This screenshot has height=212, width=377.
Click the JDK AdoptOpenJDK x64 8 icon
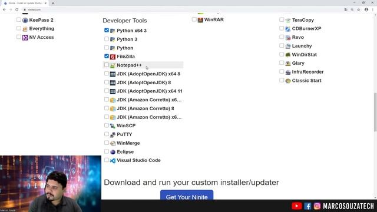[x=113, y=74]
